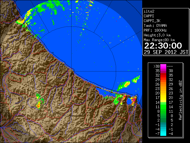Click the 'Reflectivity in dBZ' legend title
190x143 pixels.
pos(180,100)
